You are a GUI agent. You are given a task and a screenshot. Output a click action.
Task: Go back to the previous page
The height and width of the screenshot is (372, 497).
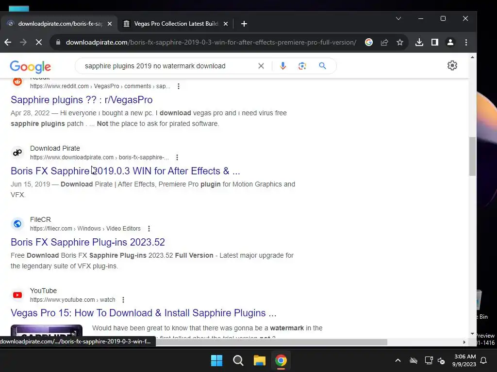8,42
